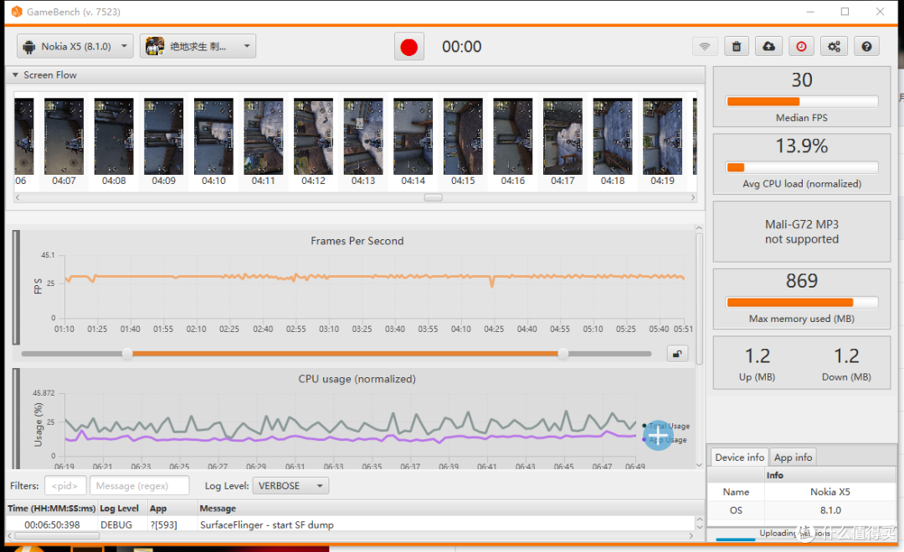Click the CPU usage (normalized) chart title

tap(357, 379)
